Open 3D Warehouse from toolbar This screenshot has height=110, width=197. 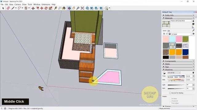pyautogui.click(x=87, y=8)
